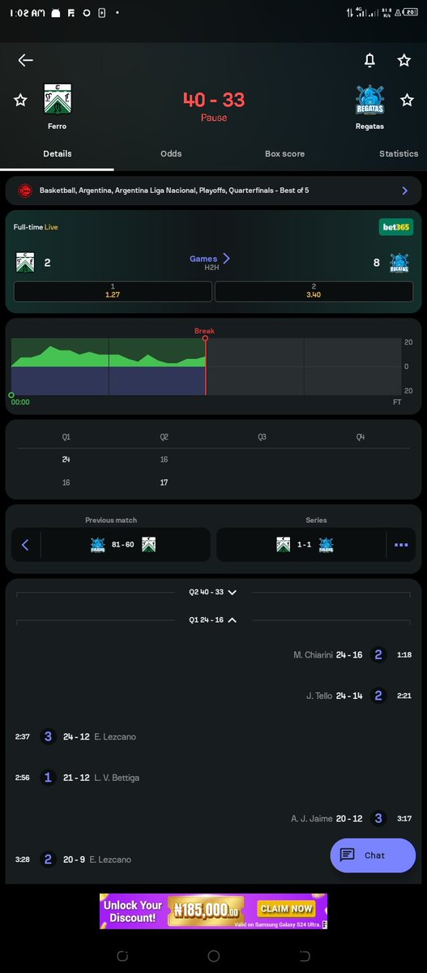This screenshot has height=973, width=427.
Task: Open Regatas team logo in header
Action: (369, 100)
